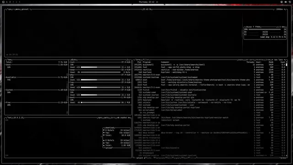Toggle the proc box label
Image resolution: width=293 pixels, height=165 pixels.
(x=138, y=60)
